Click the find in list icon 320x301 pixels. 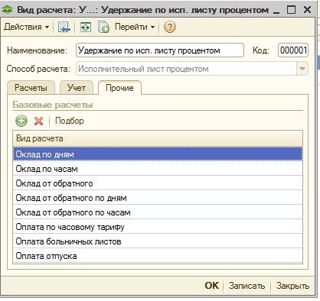(64, 27)
